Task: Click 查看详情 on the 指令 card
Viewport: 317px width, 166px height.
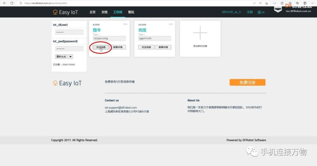Action: pos(118,47)
